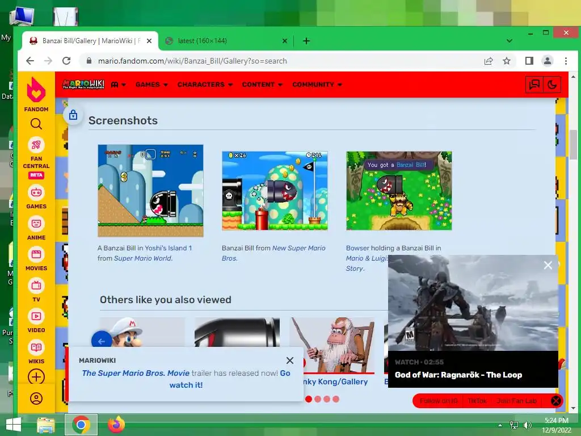Select the third carousel dot
Screen dimensions: 581x436
(326, 399)
